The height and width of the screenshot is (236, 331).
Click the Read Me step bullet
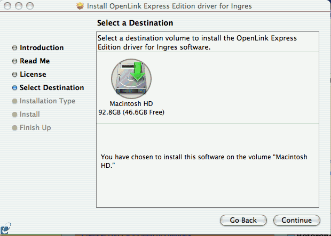tap(14, 61)
